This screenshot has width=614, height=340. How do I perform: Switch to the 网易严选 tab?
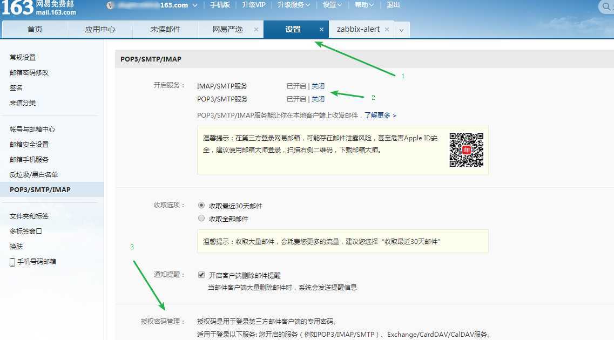click(227, 29)
